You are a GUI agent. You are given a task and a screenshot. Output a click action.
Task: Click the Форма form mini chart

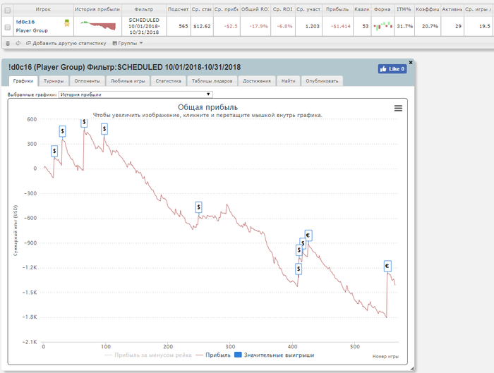tap(382, 26)
